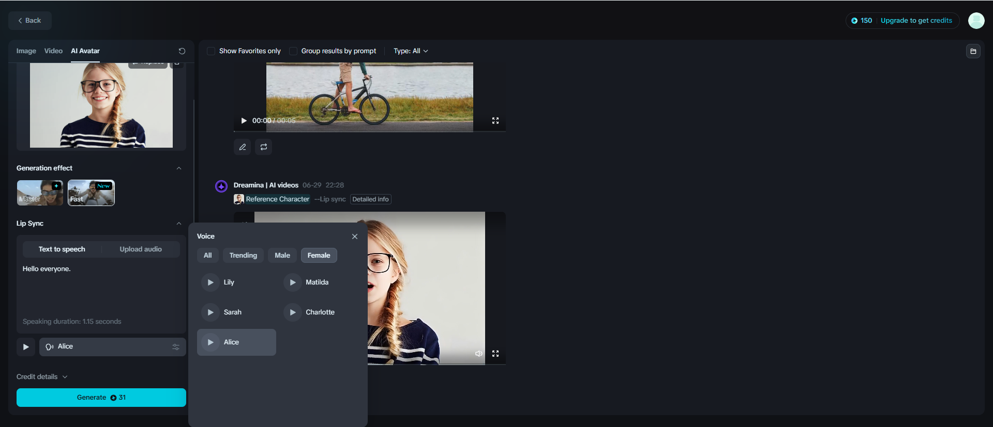Play the Charlotte voice sample
The width and height of the screenshot is (993, 427).
click(292, 312)
